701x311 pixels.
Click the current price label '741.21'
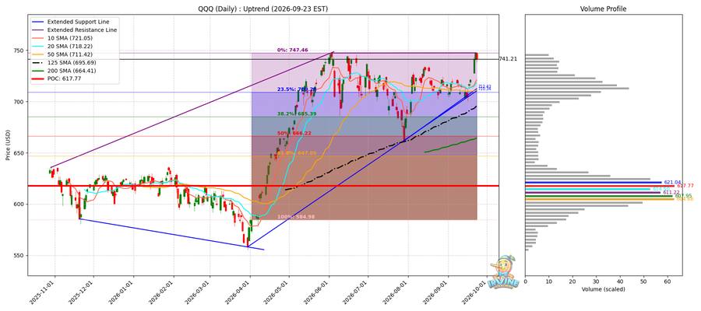tap(508, 59)
